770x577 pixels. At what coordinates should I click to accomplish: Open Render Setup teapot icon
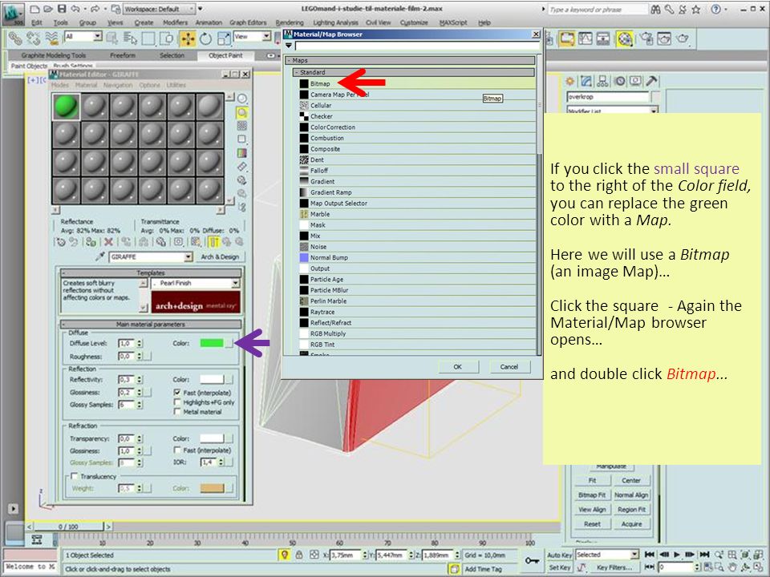[646, 38]
